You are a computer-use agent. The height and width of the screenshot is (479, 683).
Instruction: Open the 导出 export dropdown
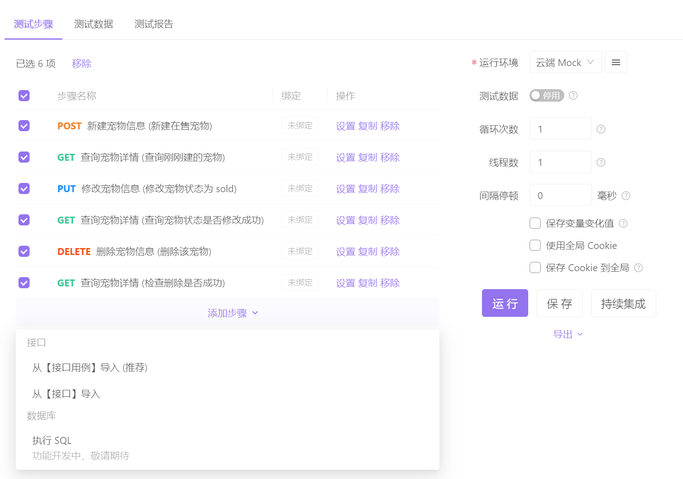click(568, 334)
